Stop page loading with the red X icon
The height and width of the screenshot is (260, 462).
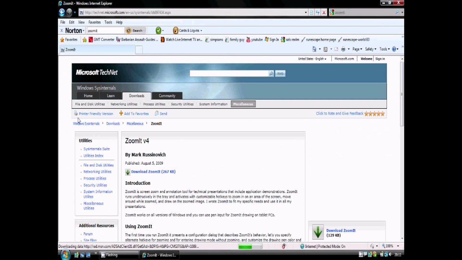[x=324, y=12]
